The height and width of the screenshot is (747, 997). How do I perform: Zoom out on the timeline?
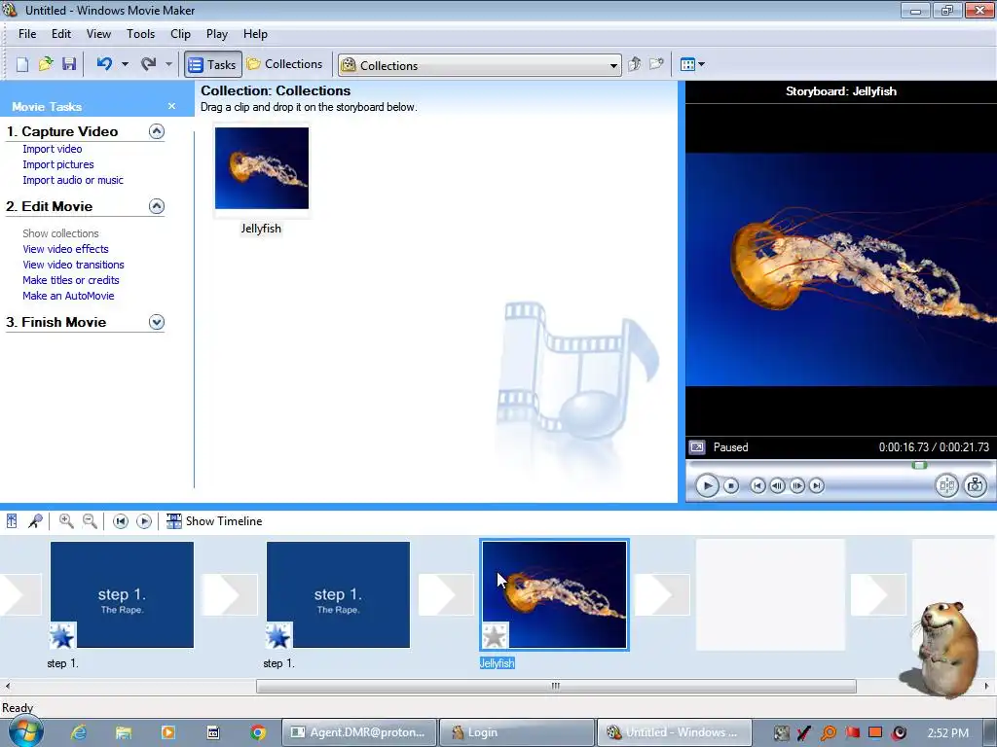pos(90,521)
